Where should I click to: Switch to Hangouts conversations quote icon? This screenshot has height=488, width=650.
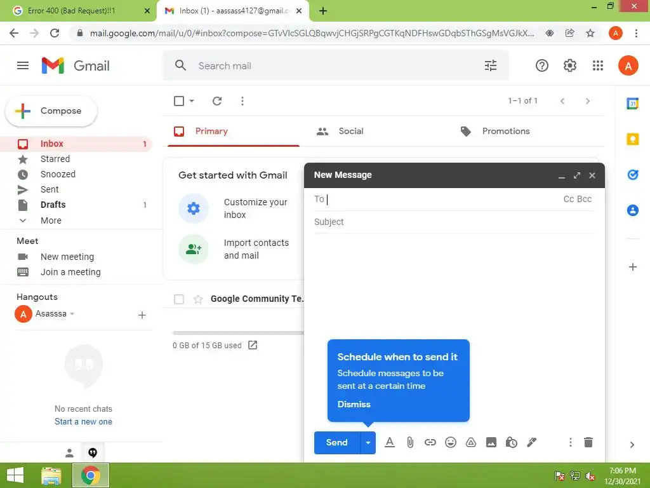[93, 452]
